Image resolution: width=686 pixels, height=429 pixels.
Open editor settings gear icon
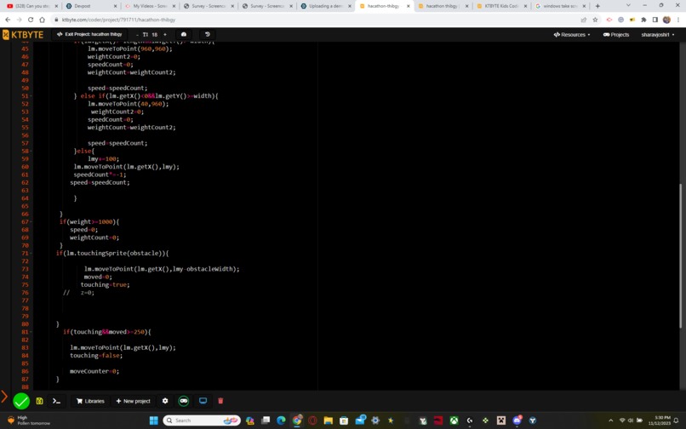pyautogui.click(x=165, y=401)
